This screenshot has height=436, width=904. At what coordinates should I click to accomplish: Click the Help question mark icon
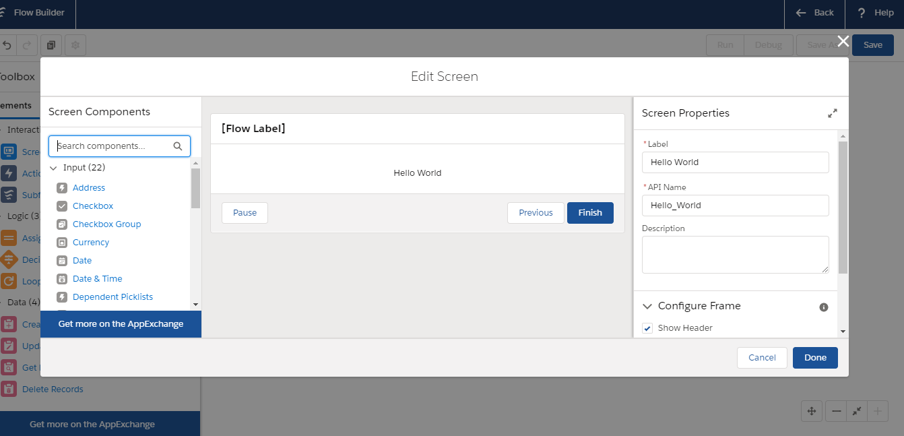(862, 13)
